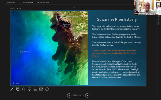This screenshot has width=161, height=100.
Task: Advance to the next slide
Action: [87, 95]
